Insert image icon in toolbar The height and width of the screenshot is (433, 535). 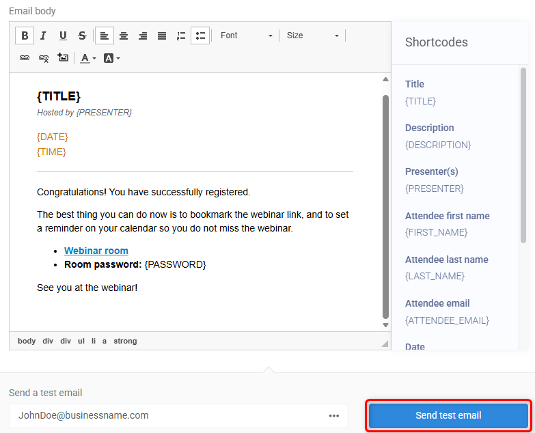click(63, 58)
